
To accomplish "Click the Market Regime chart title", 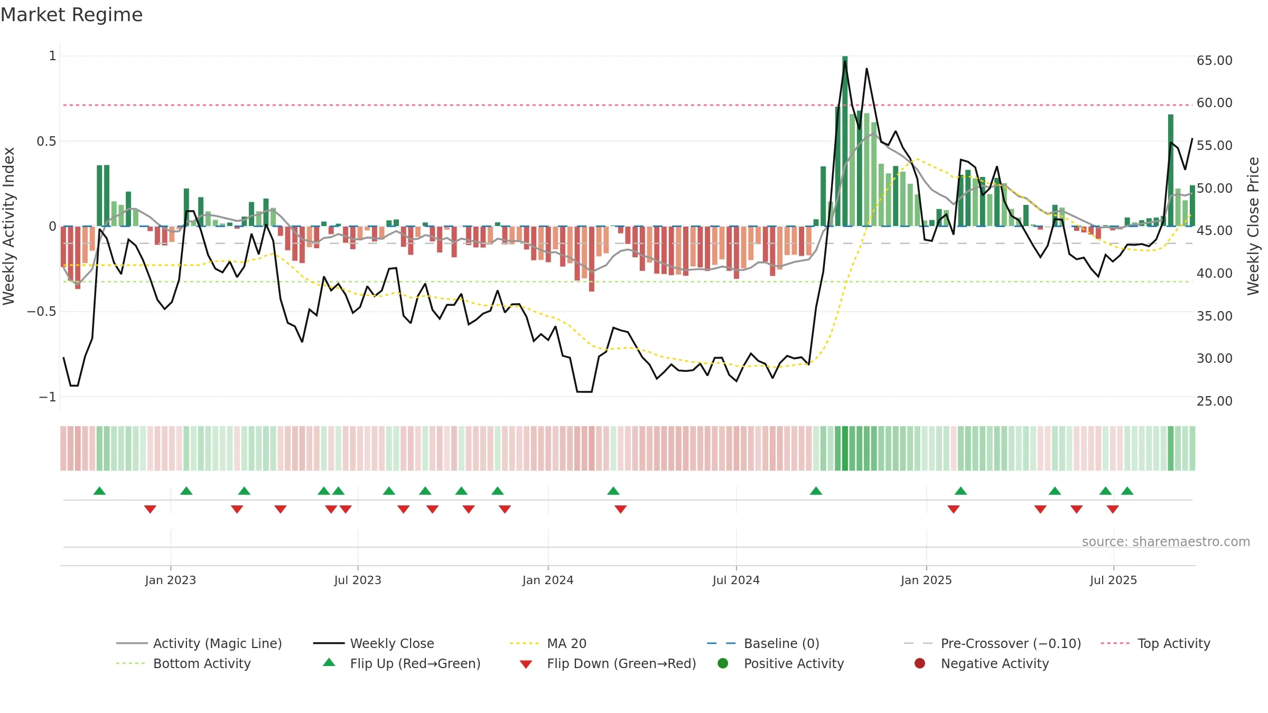I will tap(71, 15).
